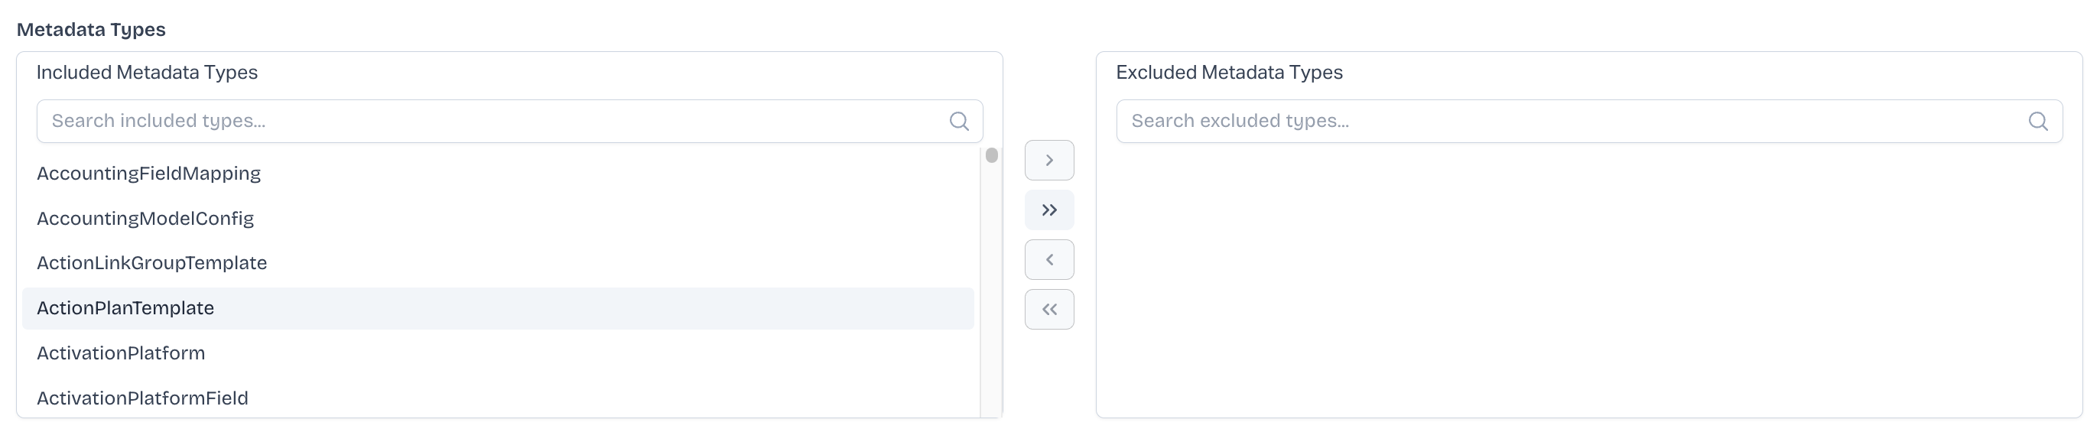The width and height of the screenshot is (2100, 442).
Task: Click the move all right double-arrow button
Action: [1048, 210]
